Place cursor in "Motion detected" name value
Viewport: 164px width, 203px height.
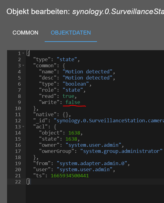88,72
